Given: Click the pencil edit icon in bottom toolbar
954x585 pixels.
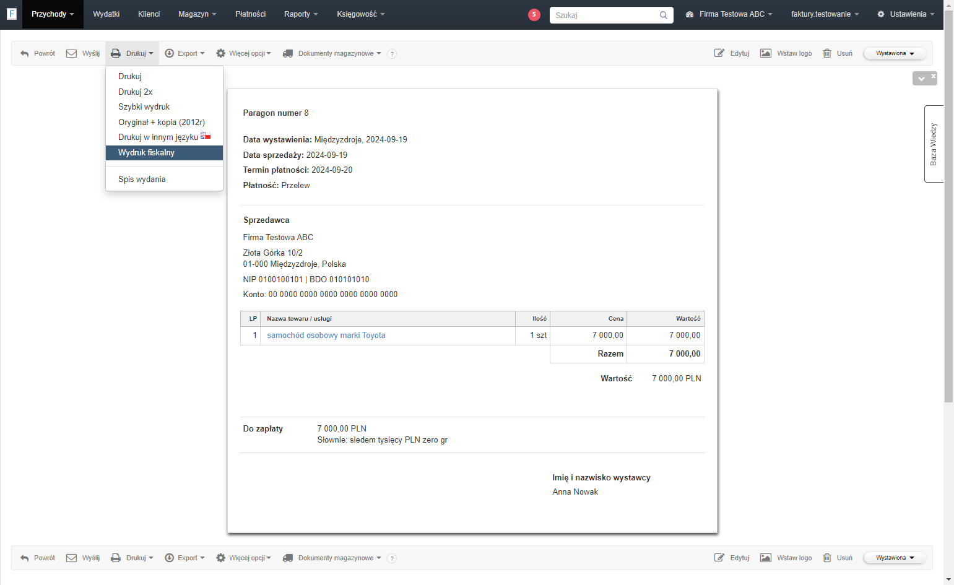Looking at the screenshot, I should click(719, 558).
